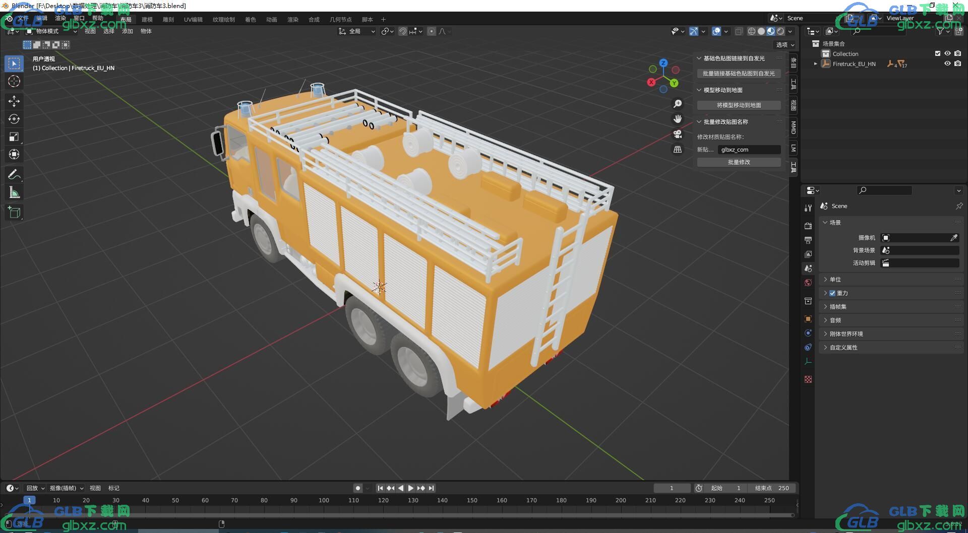
Task: Expand Firetruck_EU_HN in outliner
Action: pos(815,64)
